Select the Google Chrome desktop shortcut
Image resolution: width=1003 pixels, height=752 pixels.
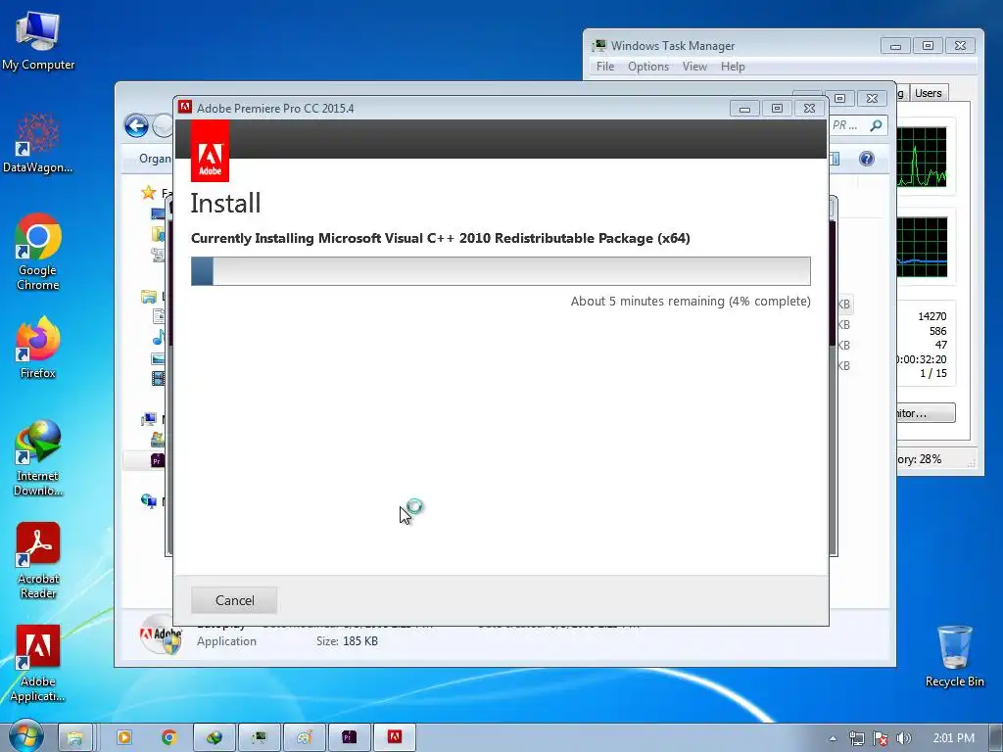38,253
